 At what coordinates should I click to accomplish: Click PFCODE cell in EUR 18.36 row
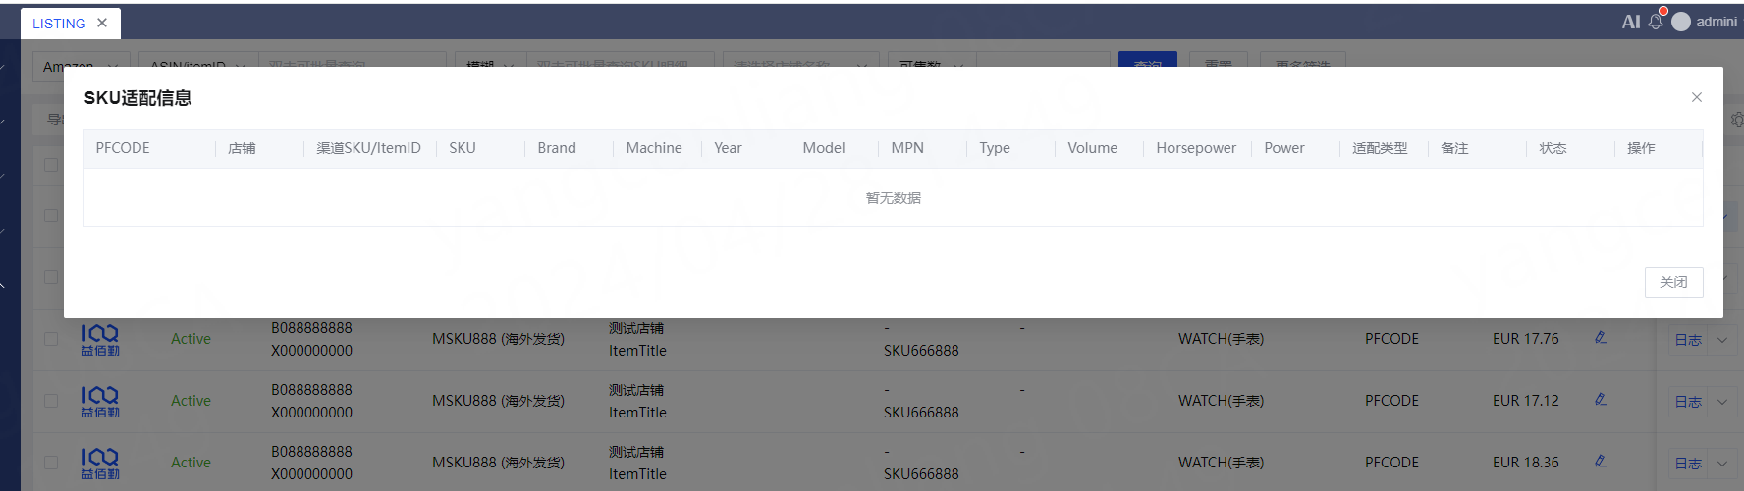point(1391,463)
